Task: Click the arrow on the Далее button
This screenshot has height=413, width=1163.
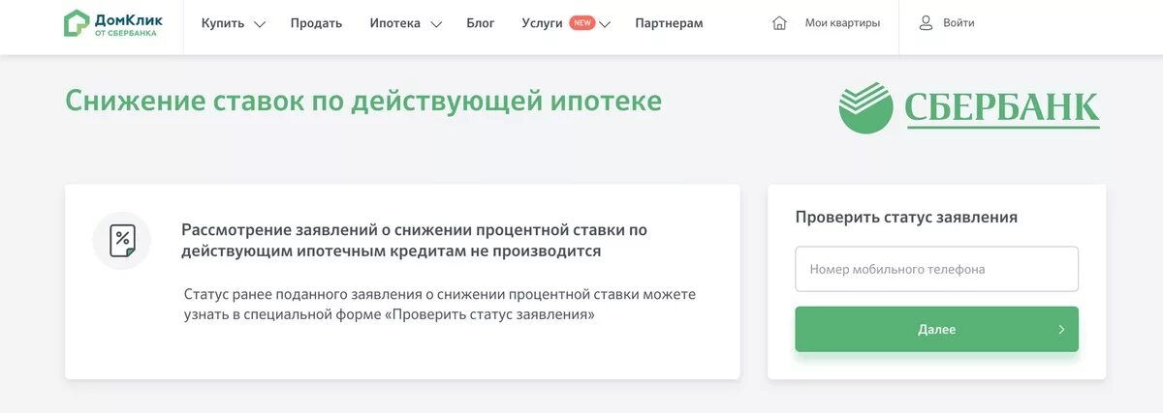Action: [x=1061, y=330]
